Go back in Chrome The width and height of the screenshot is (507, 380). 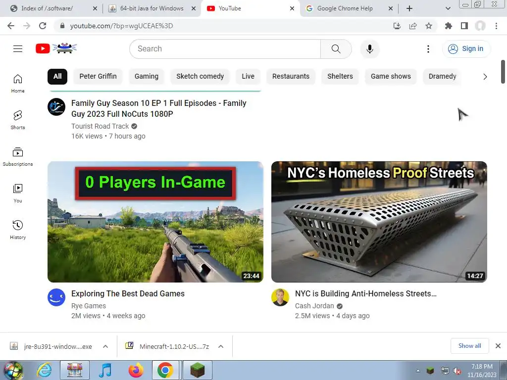[x=11, y=26]
